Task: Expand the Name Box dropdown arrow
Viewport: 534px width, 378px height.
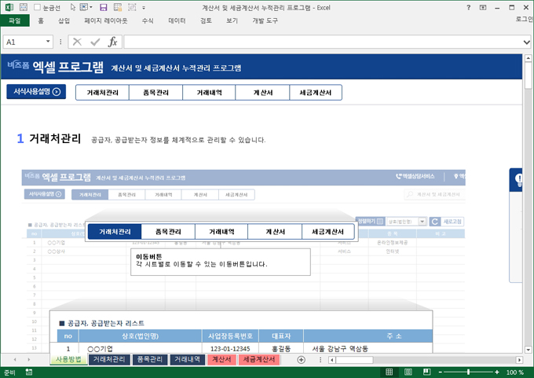Action: (49, 42)
